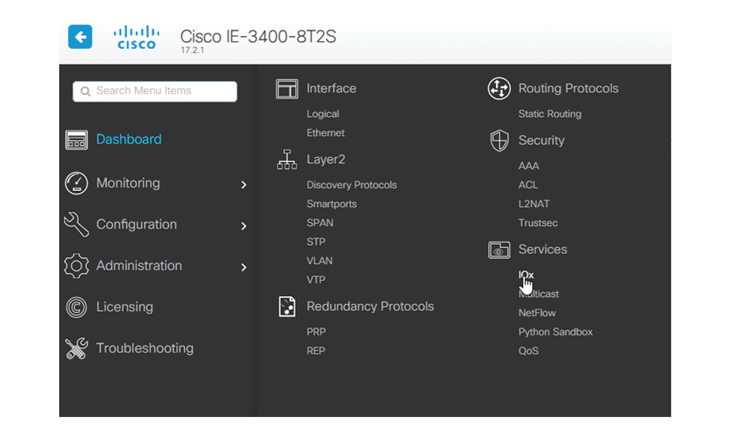Click the Licensing icon
The image size is (730, 431).
pos(76,307)
